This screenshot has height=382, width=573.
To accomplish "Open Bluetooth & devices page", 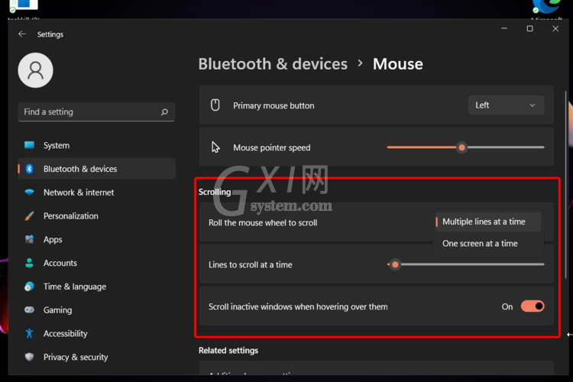I will pyautogui.click(x=96, y=169).
